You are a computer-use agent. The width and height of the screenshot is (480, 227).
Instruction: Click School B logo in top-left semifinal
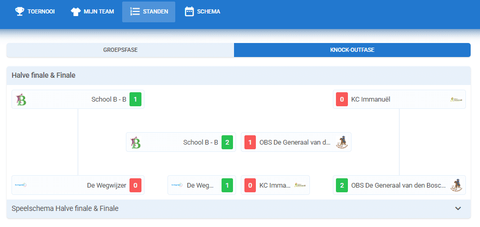(21, 100)
